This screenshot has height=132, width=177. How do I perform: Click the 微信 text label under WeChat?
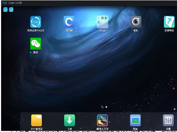(36, 52)
